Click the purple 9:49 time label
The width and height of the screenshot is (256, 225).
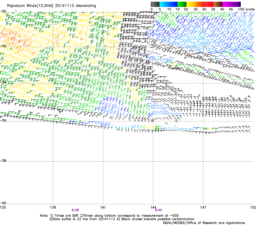click(158, 210)
